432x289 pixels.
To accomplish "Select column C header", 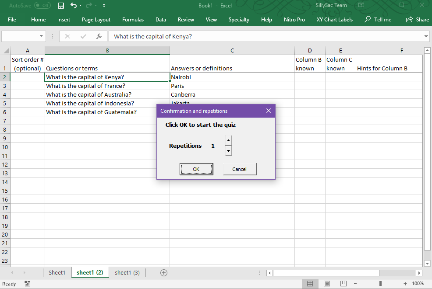I will coord(232,51).
